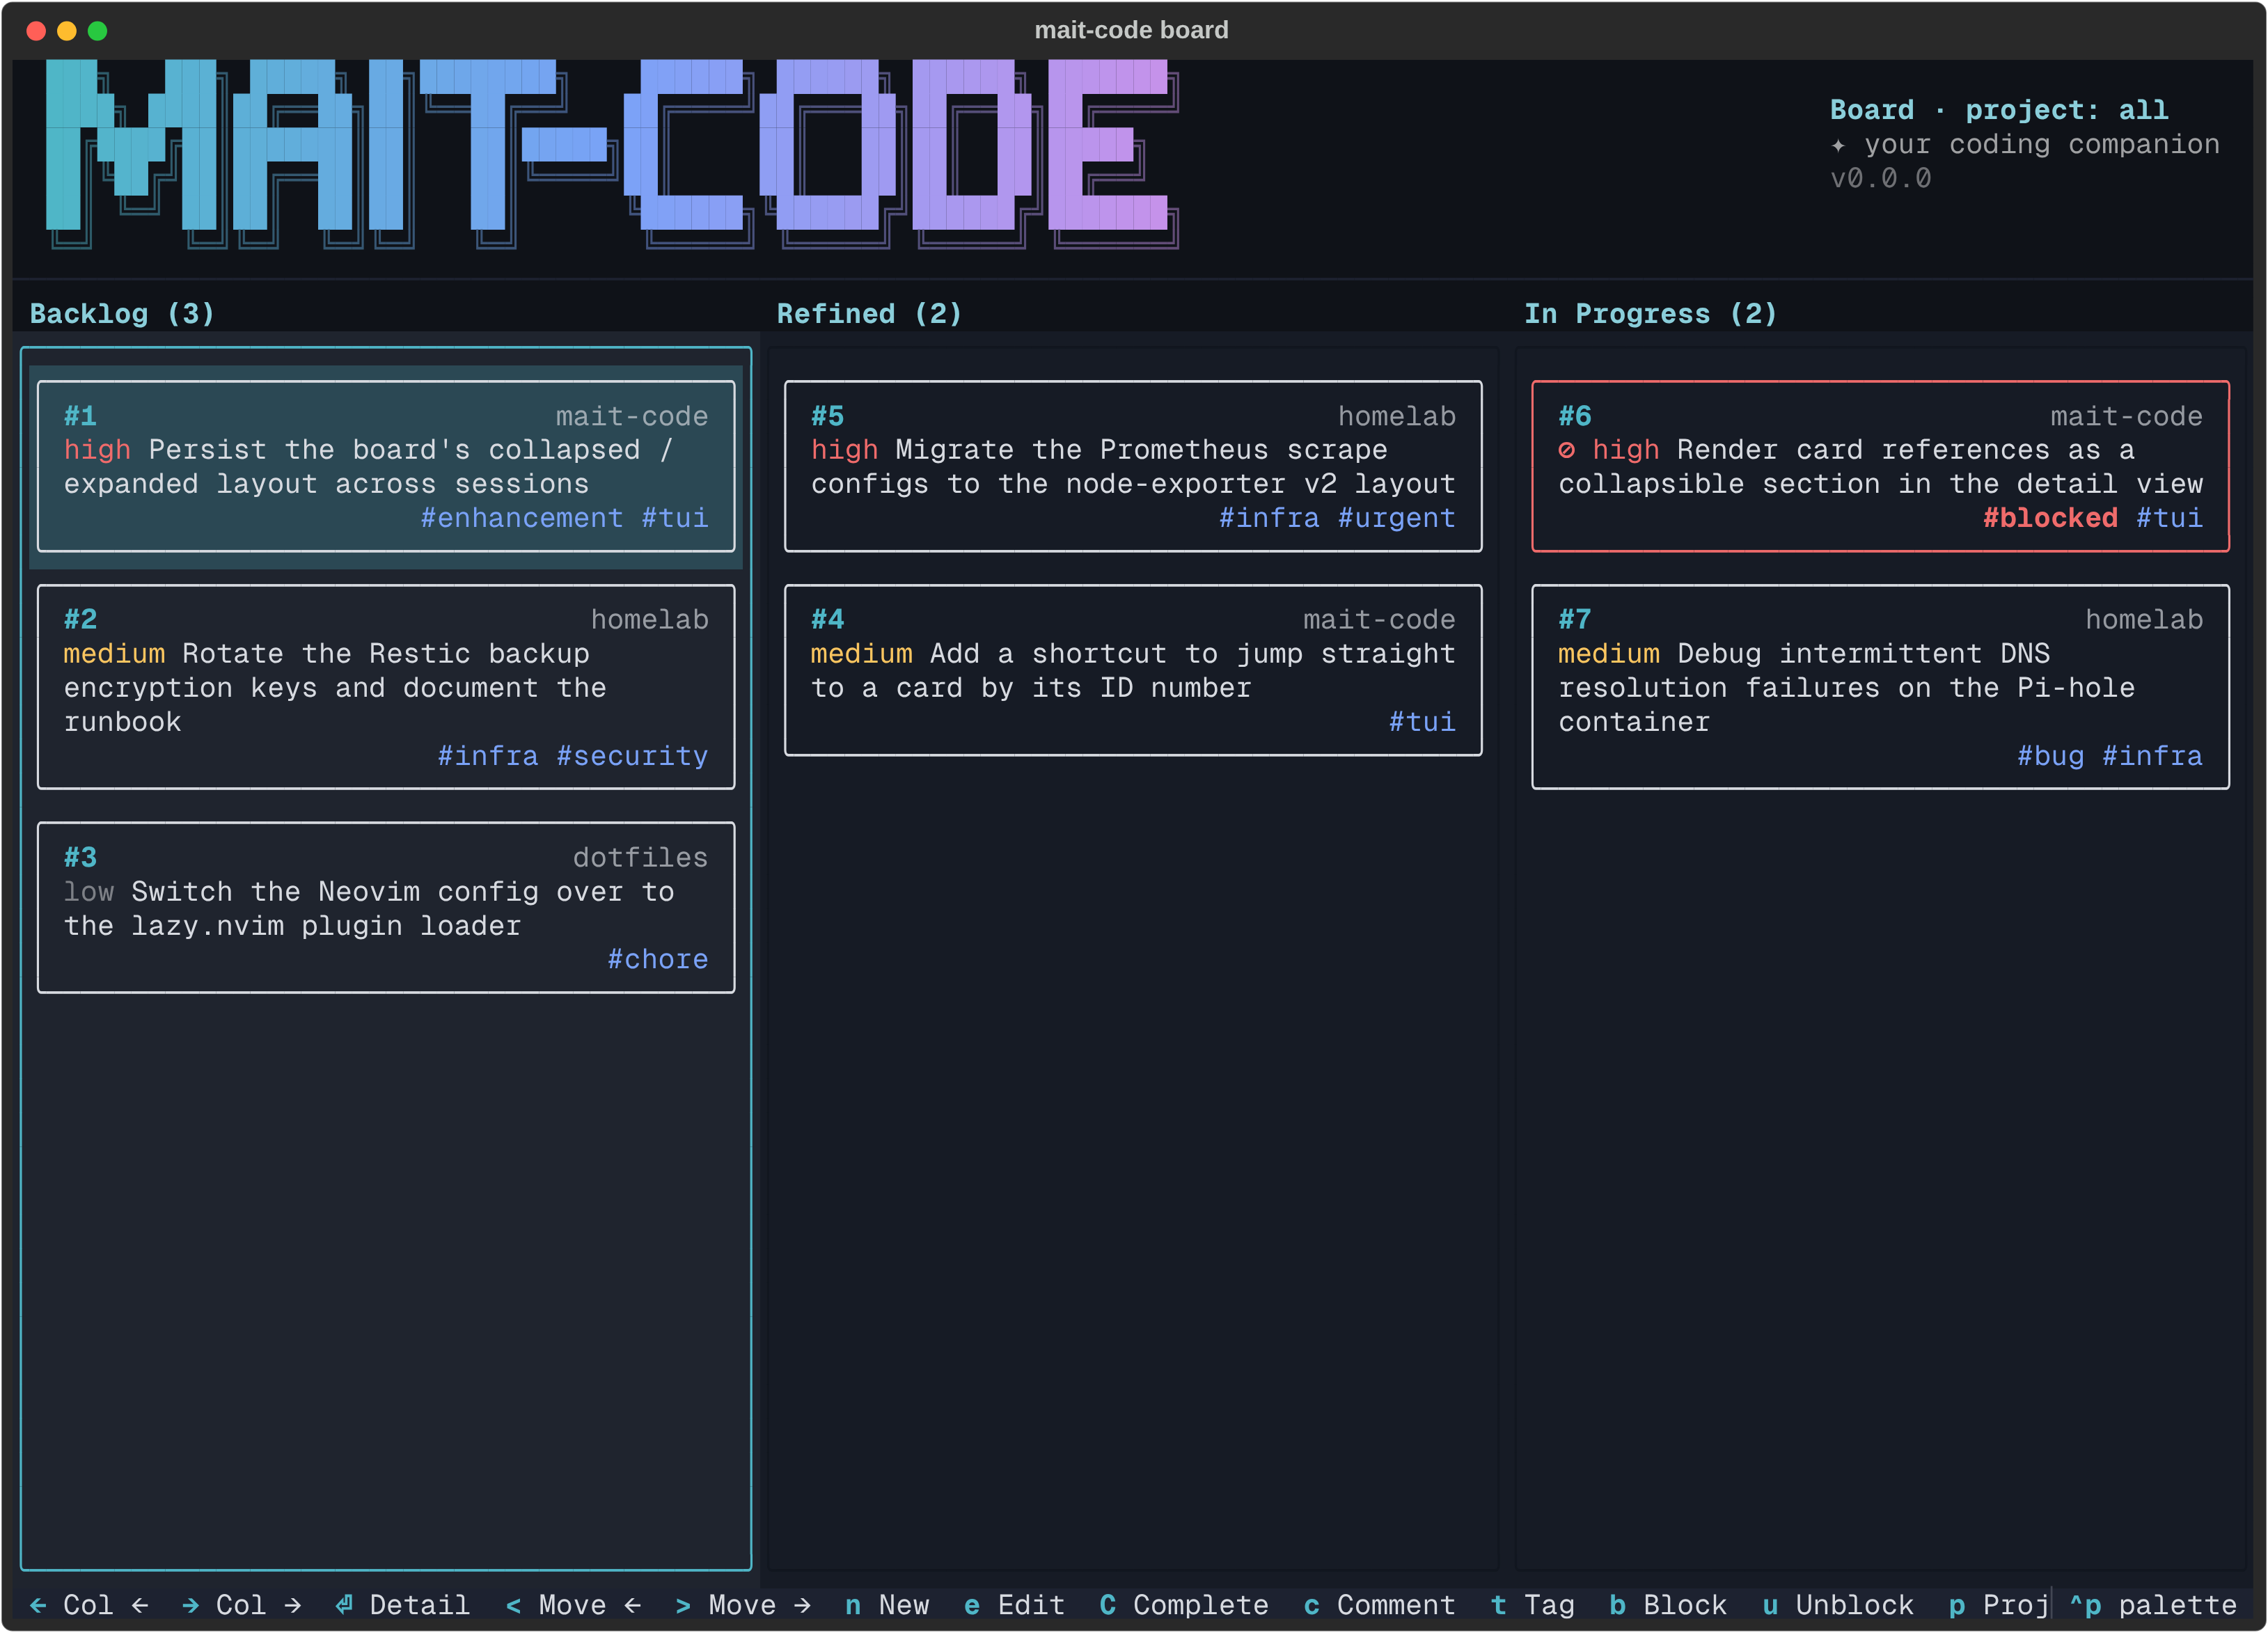The width and height of the screenshot is (2268, 1633).
Task: Select card #3 Switch the Neovim config
Action: click(386, 908)
